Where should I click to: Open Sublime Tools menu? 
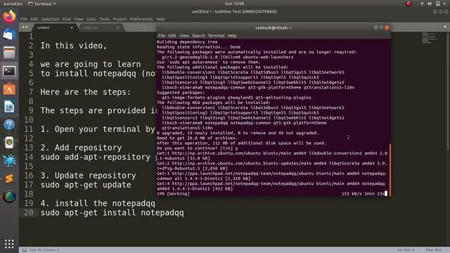[x=105, y=19]
